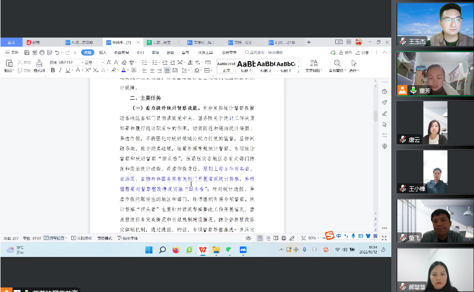
Task: Click the eye protection mode icon in status bar
Action: click(249, 238)
